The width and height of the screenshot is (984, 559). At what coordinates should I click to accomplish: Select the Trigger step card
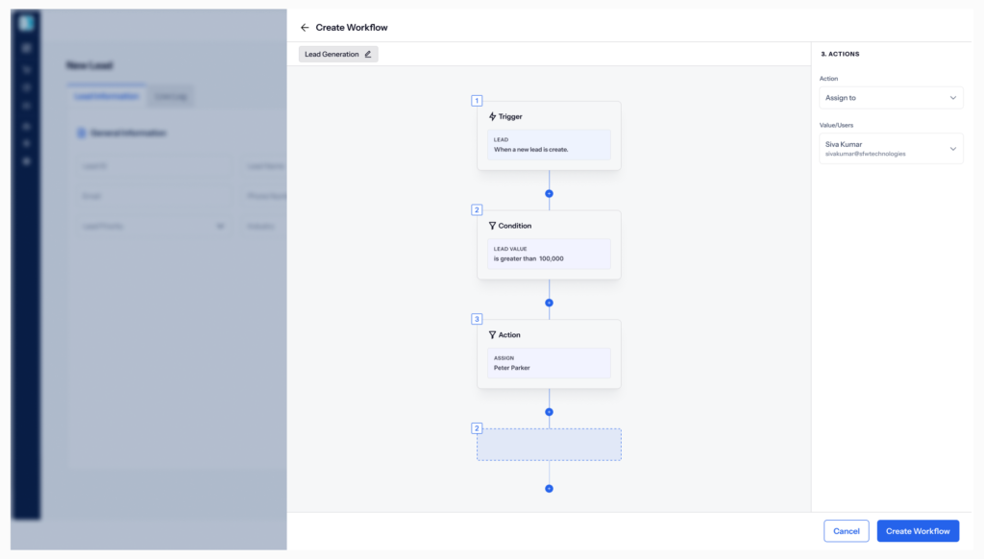click(549, 135)
